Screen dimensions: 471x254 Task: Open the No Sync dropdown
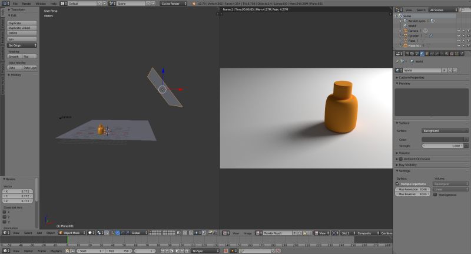[205, 251]
